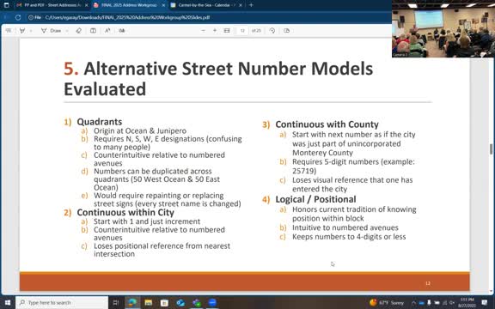
Task: Click the text Keeps numbers to 4-digits or less
Action: [x=349, y=237]
